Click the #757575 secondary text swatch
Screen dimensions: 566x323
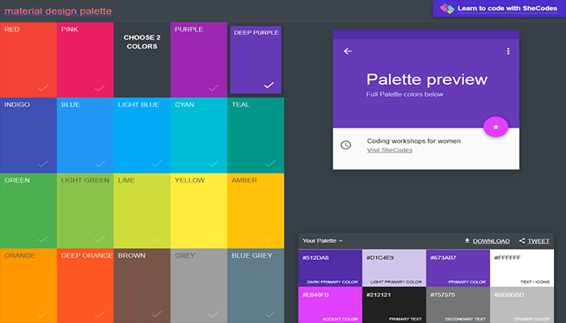(x=458, y=305)
